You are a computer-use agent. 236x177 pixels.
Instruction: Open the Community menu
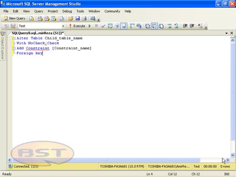112,11
